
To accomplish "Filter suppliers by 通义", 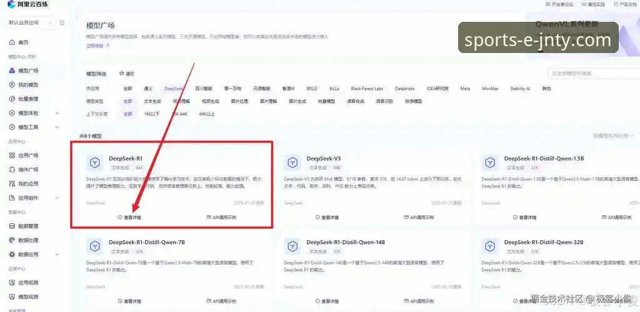I will click(147, 89).
